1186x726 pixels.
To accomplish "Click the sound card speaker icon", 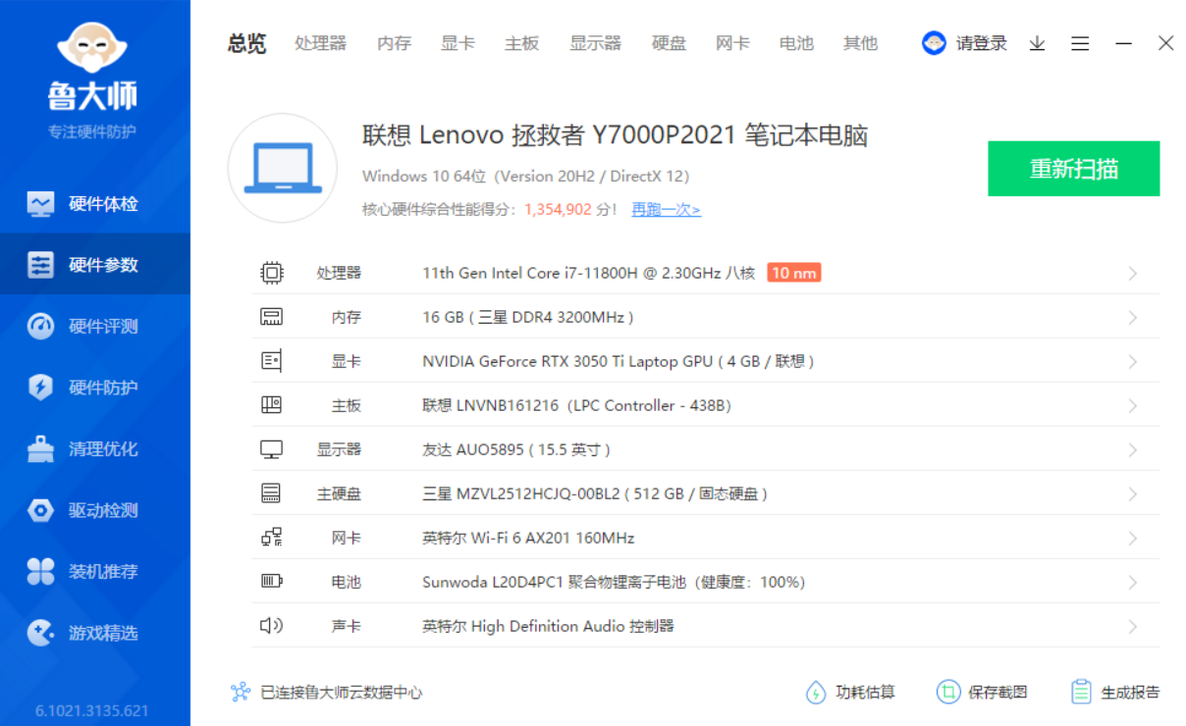I will click(x=272, y=626).
